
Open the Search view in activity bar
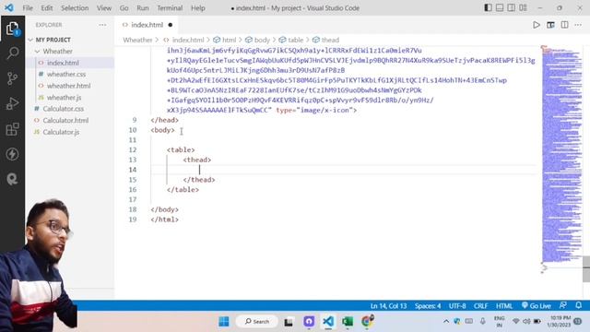pyautogui.click(x=12, y=53)
